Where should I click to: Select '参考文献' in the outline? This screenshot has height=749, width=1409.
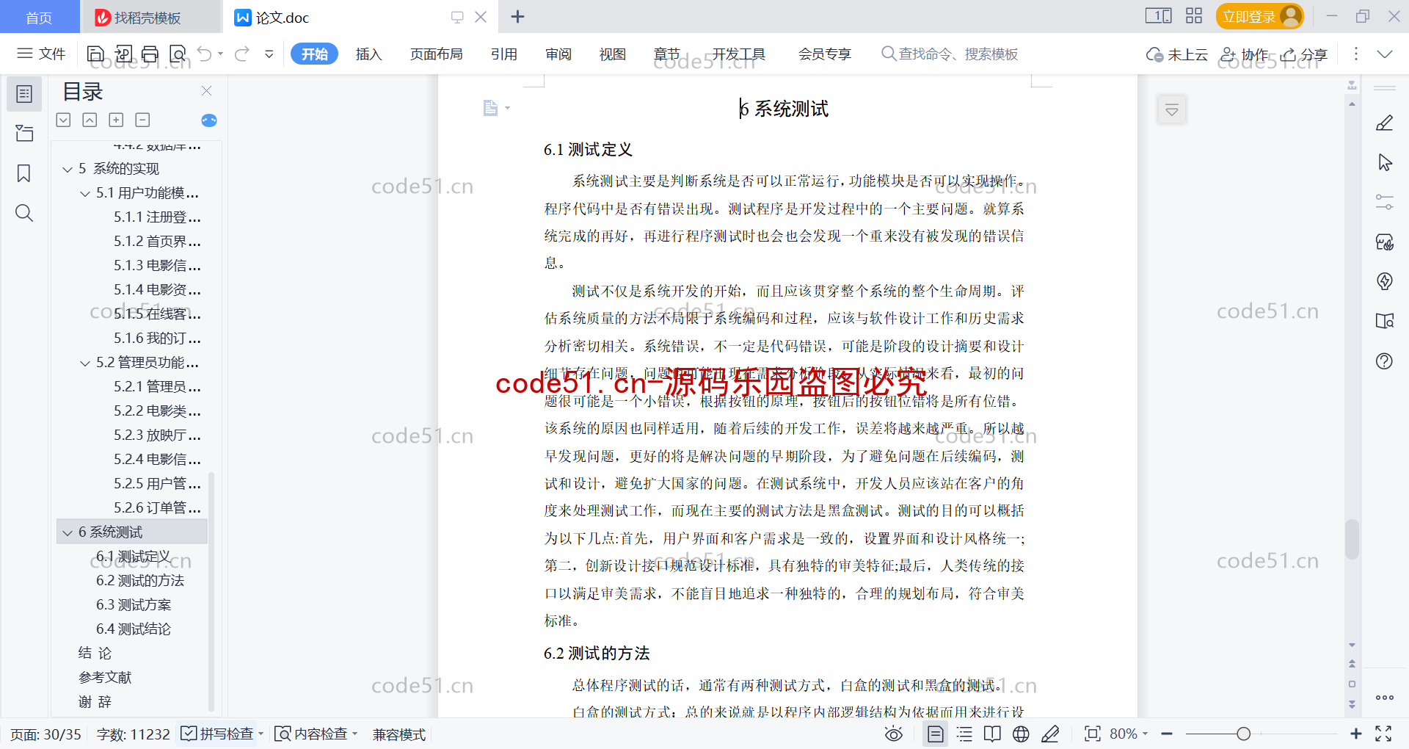tap(105, 678)
